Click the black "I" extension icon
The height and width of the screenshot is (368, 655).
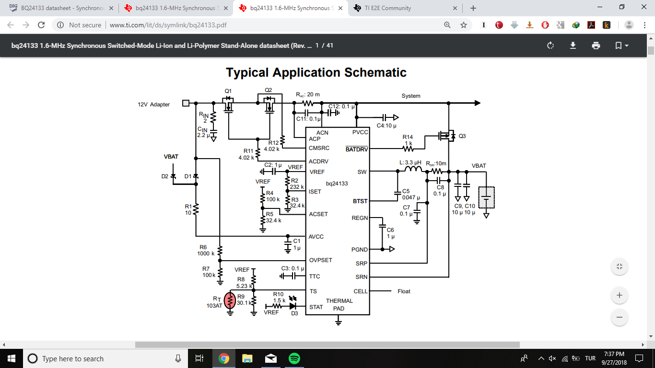484,25
